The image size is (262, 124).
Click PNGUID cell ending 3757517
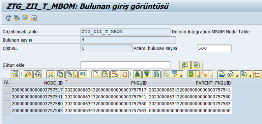click(106, 90)
